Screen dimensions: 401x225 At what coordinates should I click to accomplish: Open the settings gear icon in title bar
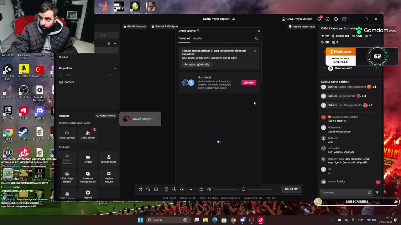coord(336,19)
